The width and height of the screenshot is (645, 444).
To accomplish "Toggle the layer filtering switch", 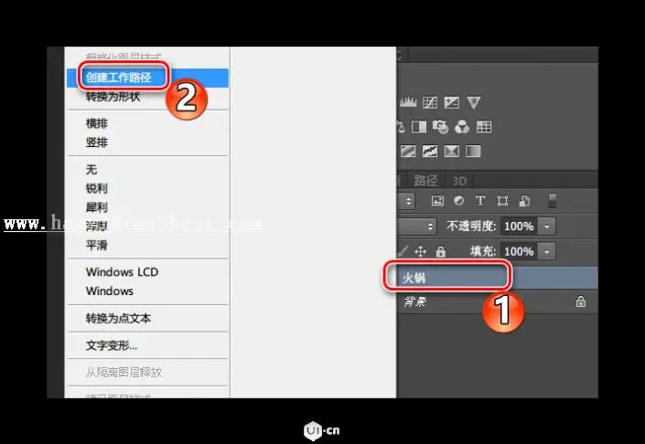I will point(553,201).
